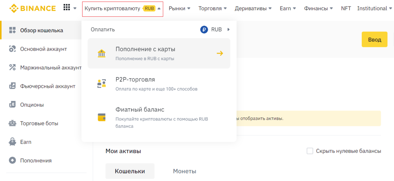
Task: Click P2P-торговля people icon
Action: click(102, 83)
